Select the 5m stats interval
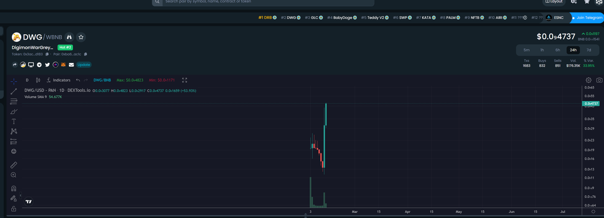 click(x=526, y=50)
